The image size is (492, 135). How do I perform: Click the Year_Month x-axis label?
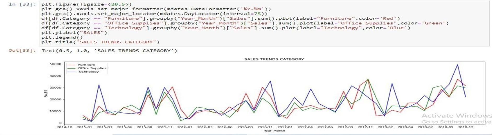(x=274, y=131)
